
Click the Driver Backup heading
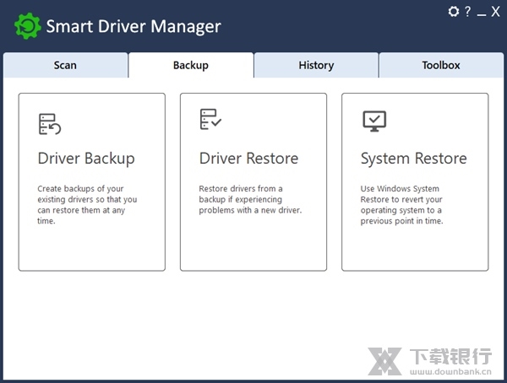coord(86,159)
